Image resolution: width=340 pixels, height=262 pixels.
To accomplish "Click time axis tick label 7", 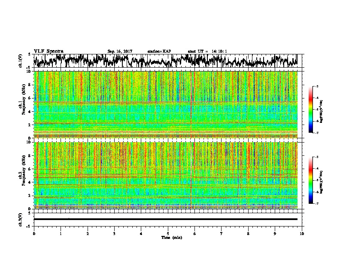I will 222,234.
